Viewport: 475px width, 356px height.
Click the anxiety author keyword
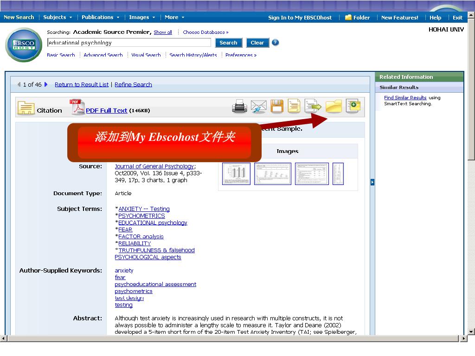point(124,270)
